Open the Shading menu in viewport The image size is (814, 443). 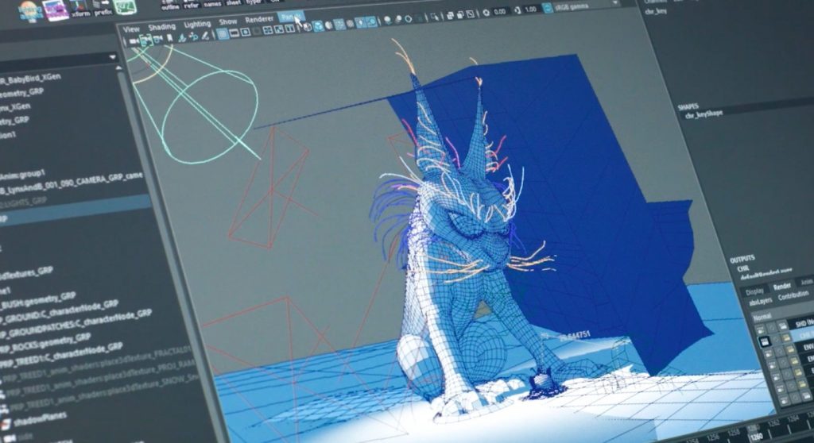coord(161,27)
